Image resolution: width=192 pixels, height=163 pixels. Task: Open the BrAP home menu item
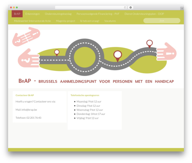tap(17, 14)
